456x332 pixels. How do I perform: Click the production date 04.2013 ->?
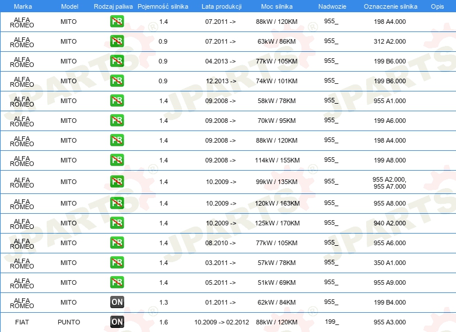tap(220, 61)
